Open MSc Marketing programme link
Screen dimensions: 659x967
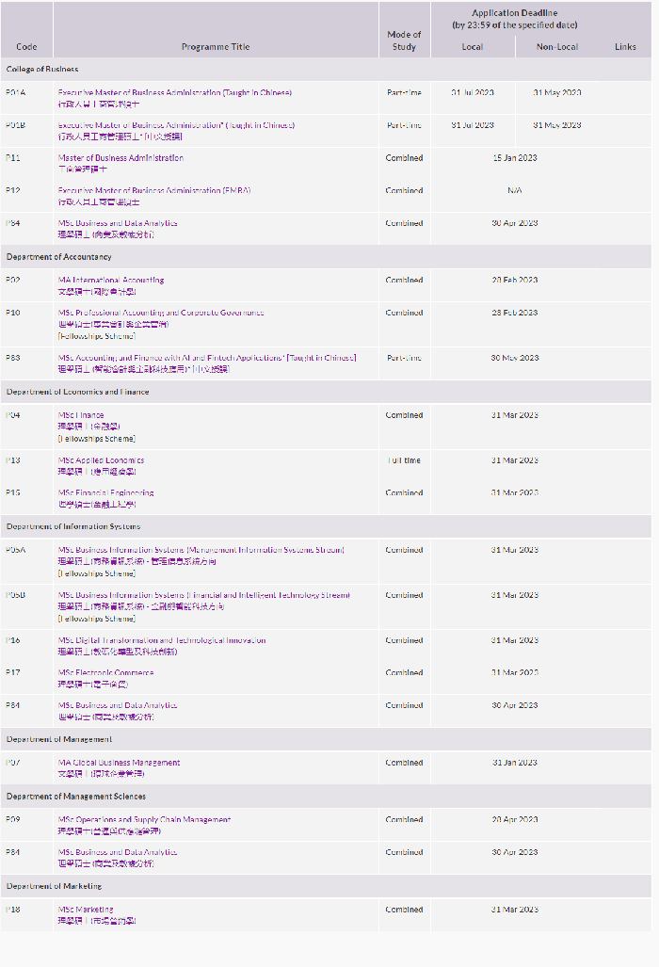point(86,910)
